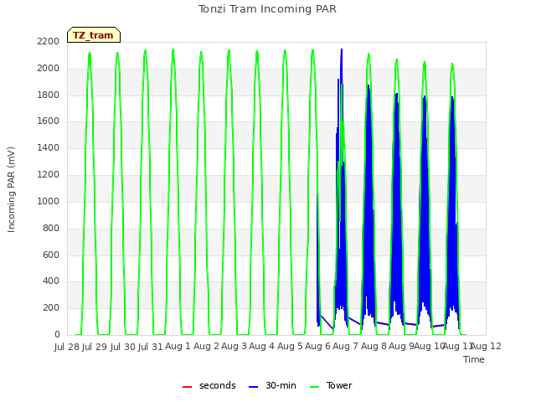Screen dimensions: 536x402
Task: Click the Time axis label
Action: click(x=474, y=359)
